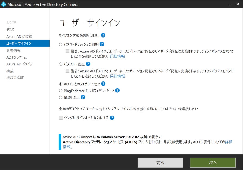Screen dimensions: 243x170
Task: Select パススルー認証 radio button
Action: point(61,64)
